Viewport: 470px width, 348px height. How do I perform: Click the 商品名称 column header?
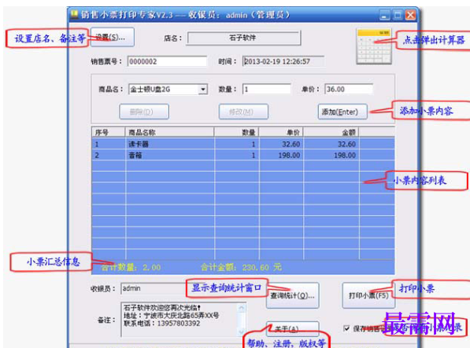pyautogui.click(x=169, y=132)
